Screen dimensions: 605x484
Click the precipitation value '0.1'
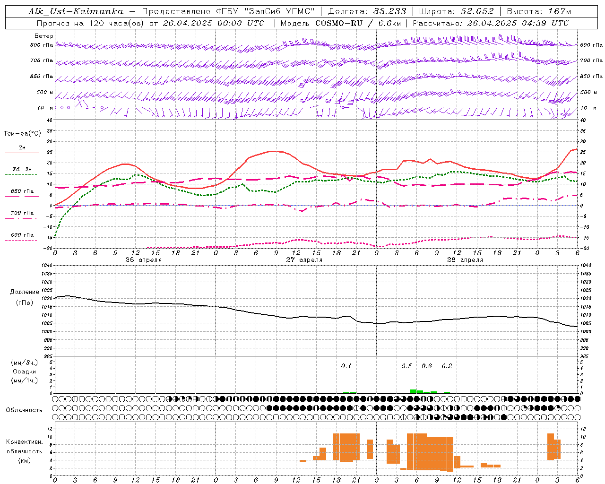coord(346,366)
